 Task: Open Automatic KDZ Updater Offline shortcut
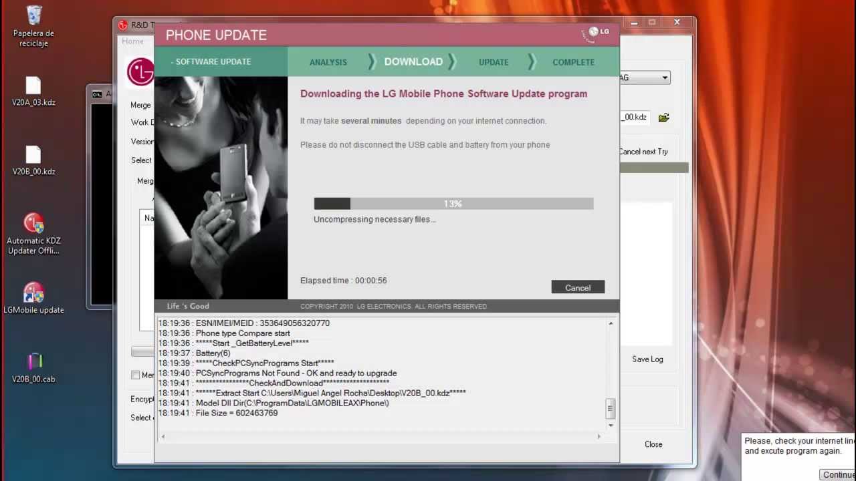coord(33,234)
